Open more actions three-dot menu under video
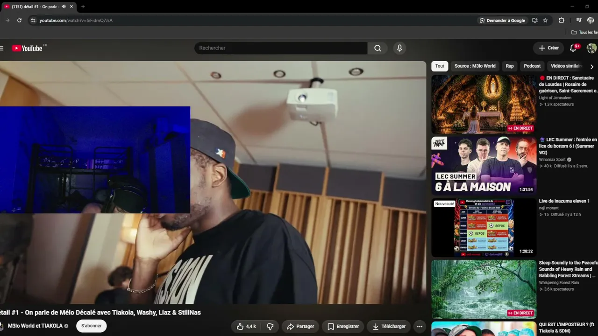The height and width of the screenshot is (336, 598). 420,326
